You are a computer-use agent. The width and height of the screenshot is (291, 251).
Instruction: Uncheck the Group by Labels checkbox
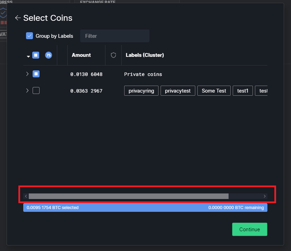point(29,36)
